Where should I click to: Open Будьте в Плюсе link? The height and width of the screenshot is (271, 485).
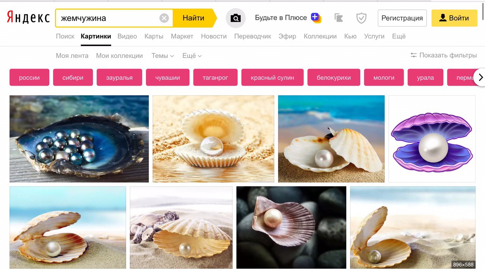(281, 18)
